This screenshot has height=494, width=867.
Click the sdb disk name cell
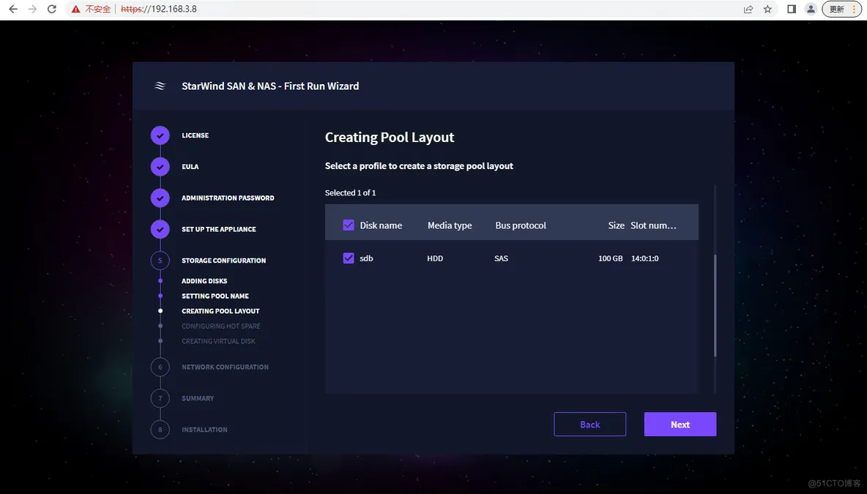pos(366,258)
